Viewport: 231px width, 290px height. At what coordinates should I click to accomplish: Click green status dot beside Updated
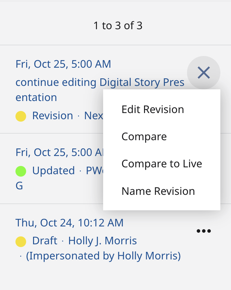click(x=21, y=171)
